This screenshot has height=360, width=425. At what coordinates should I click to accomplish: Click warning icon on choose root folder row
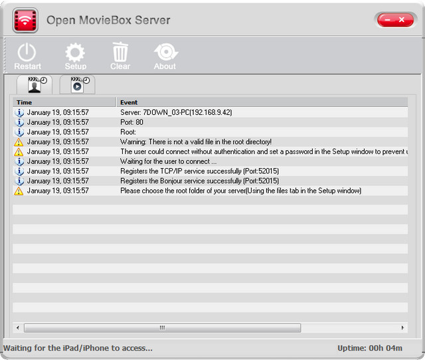(19, 191)
